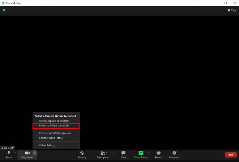
Task: Open the Reactions menu
Action: (174, 155)
